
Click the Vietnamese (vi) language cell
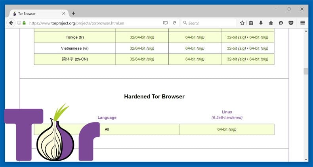click(75, 48)
